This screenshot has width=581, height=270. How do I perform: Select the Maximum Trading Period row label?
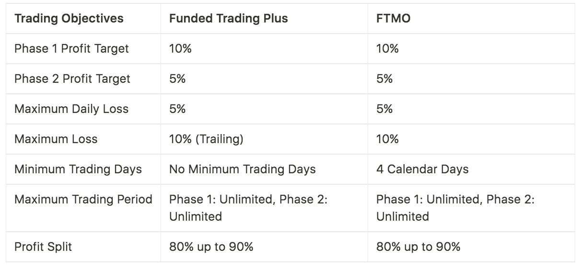pos(83,200)
